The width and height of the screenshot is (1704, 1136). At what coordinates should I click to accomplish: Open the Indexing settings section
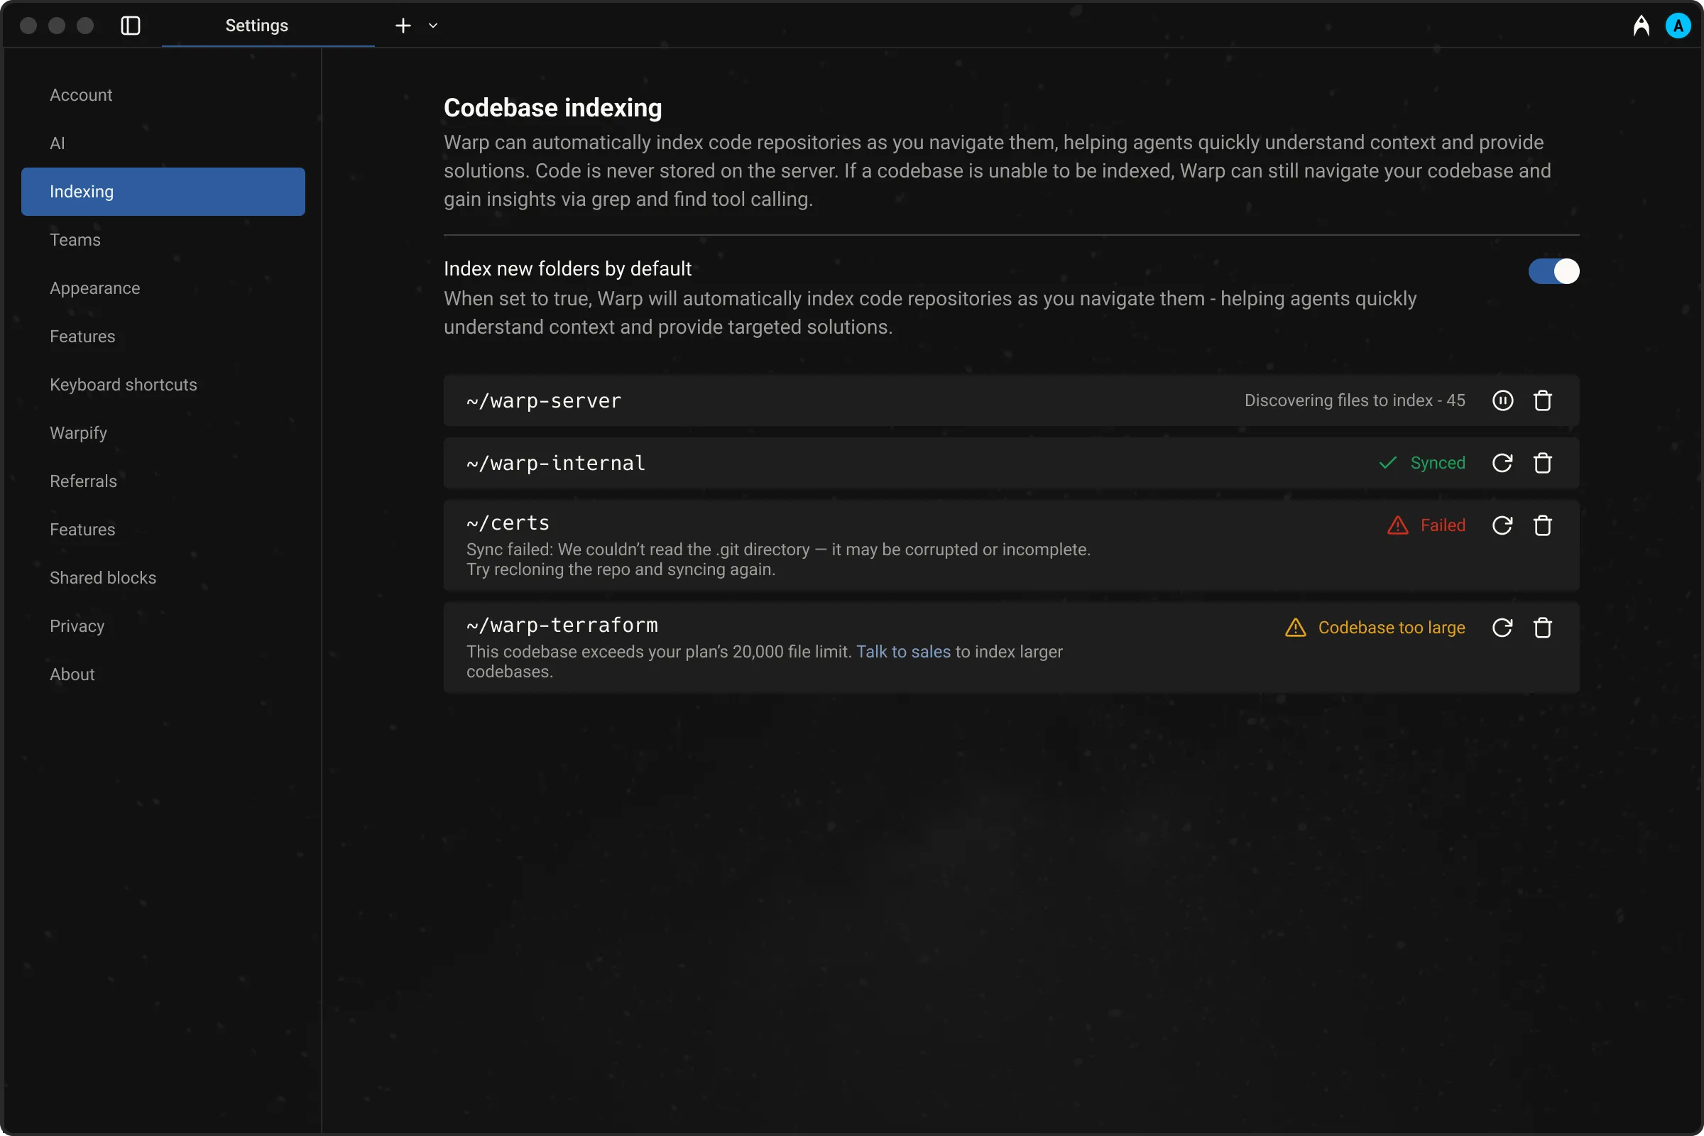click(81, 190)
